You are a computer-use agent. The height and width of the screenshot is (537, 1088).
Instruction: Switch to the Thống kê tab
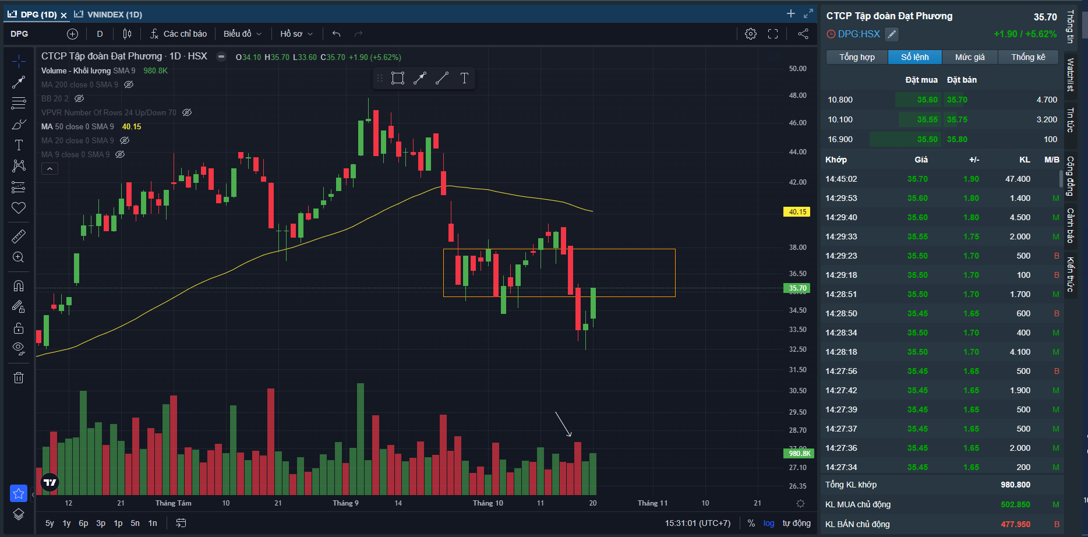click(x=1028, y=57)
